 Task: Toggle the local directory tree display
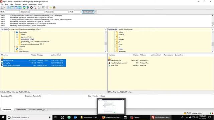point(12,7)
